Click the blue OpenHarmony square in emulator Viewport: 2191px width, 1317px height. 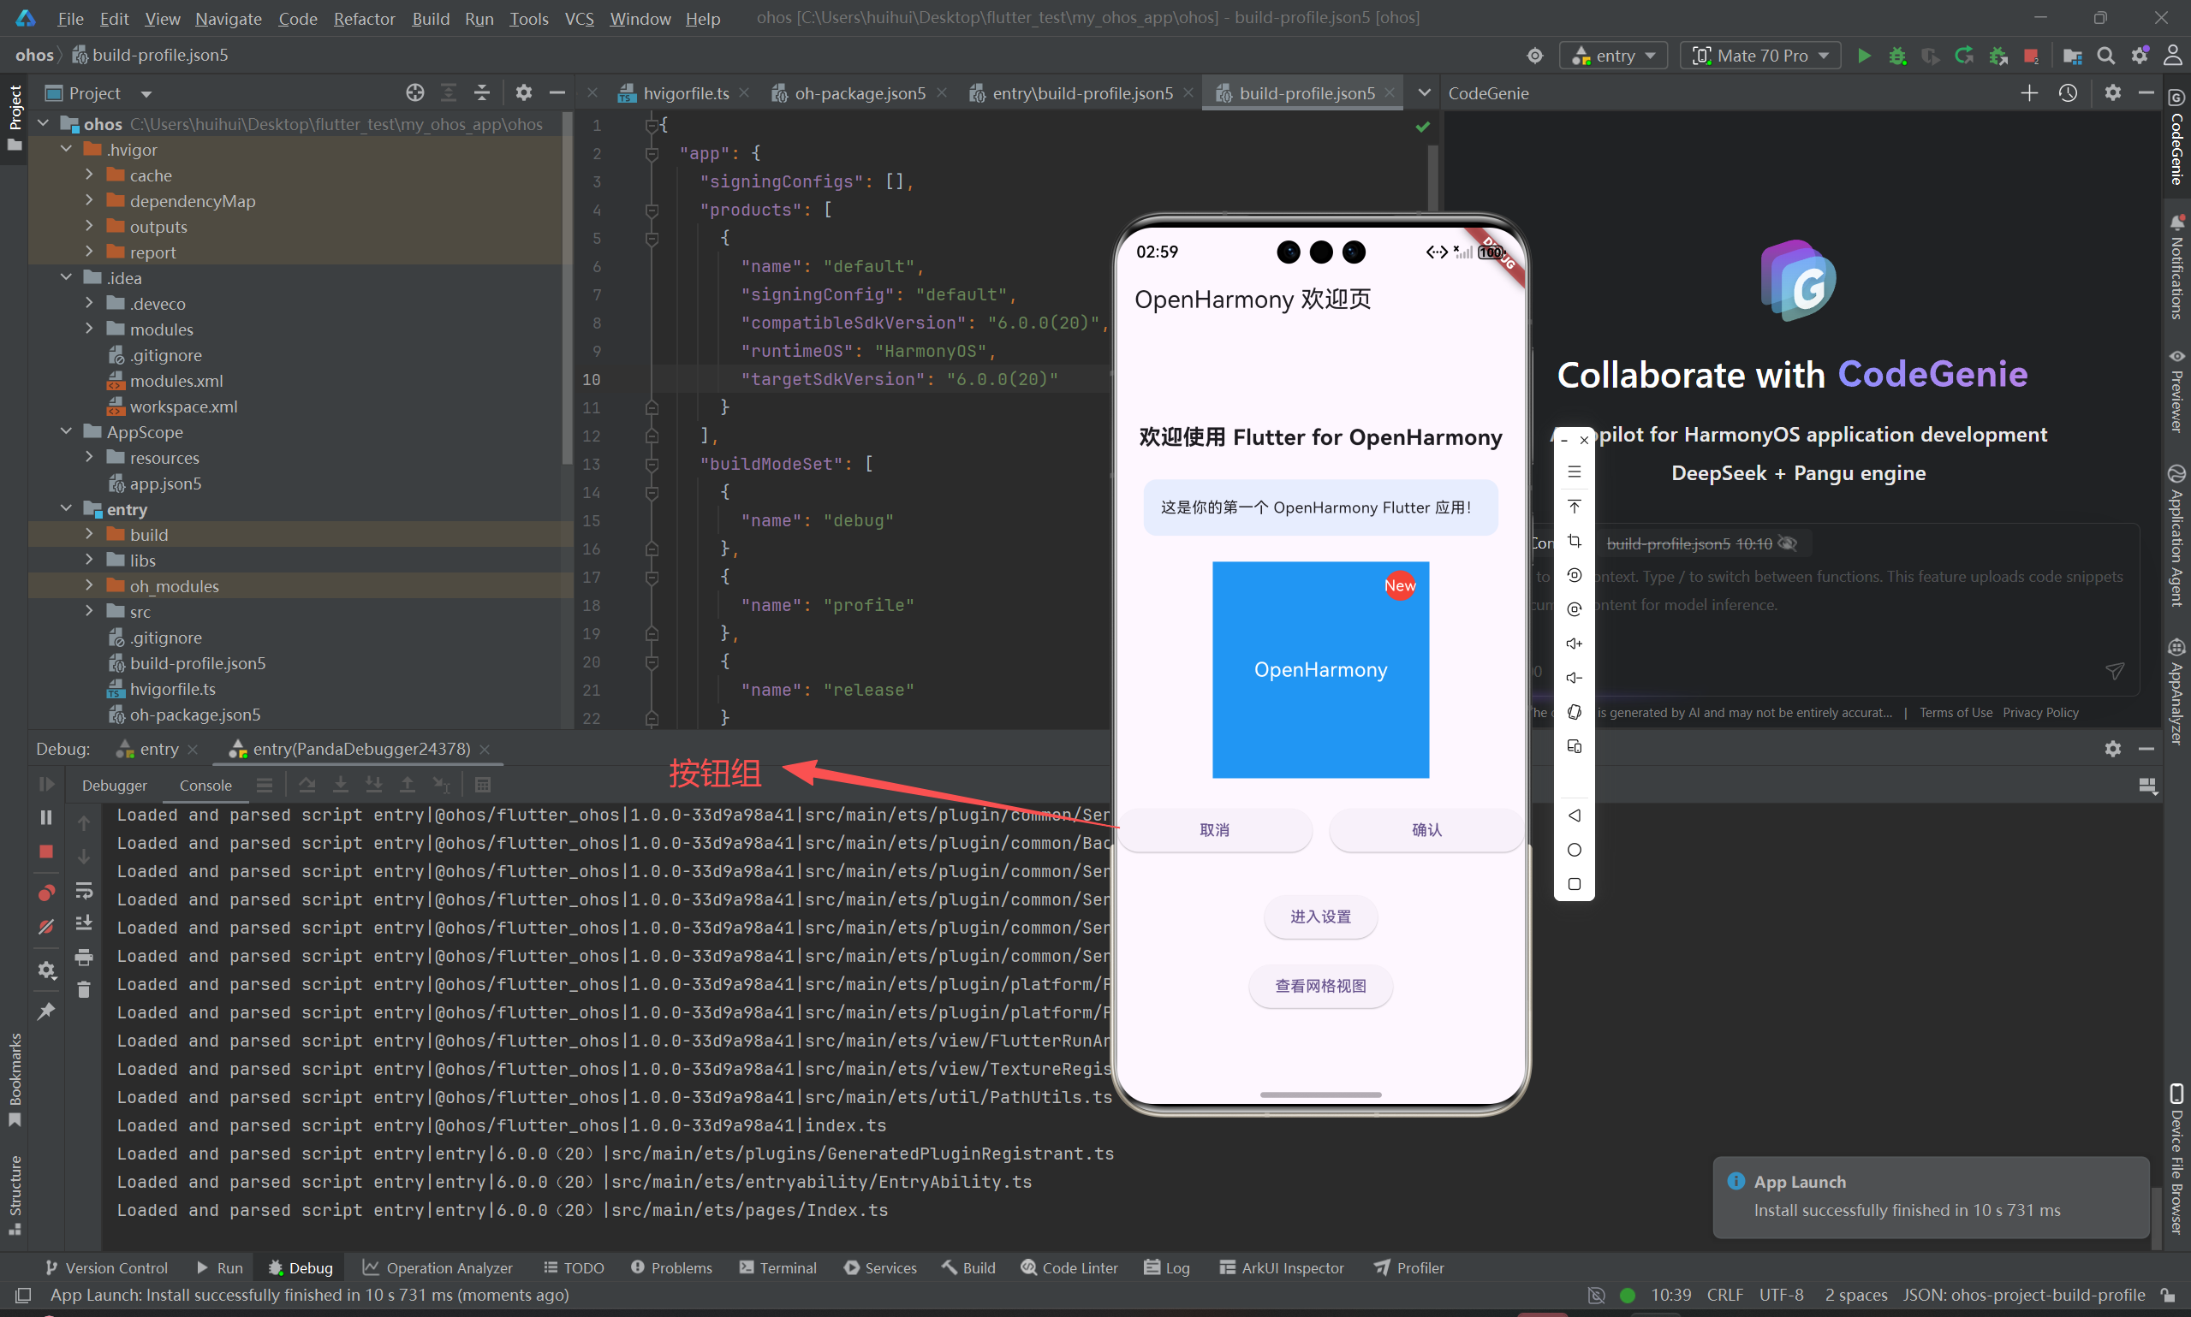(1320, 670)
